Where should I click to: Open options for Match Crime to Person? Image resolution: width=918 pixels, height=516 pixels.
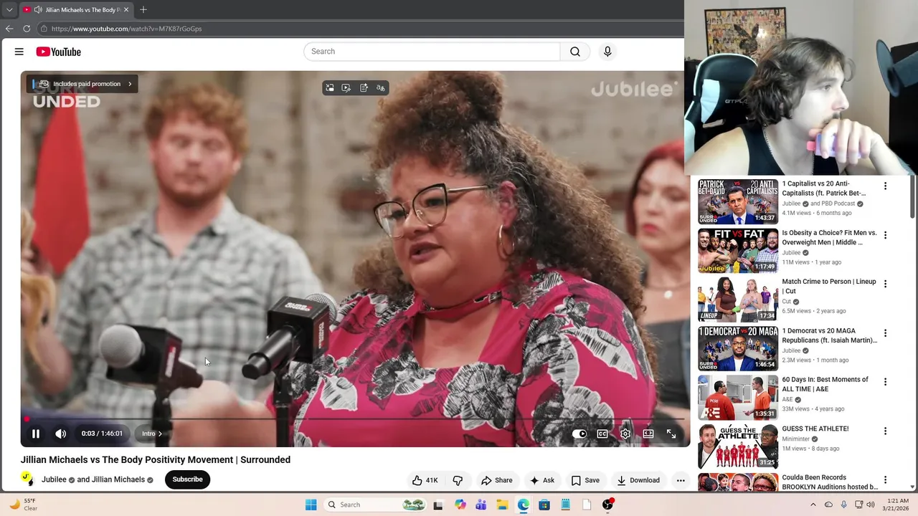click(x=885, y=284)
